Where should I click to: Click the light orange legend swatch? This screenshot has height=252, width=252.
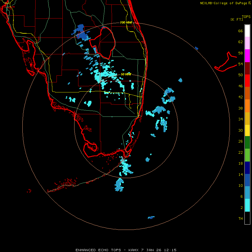point(247,106)
